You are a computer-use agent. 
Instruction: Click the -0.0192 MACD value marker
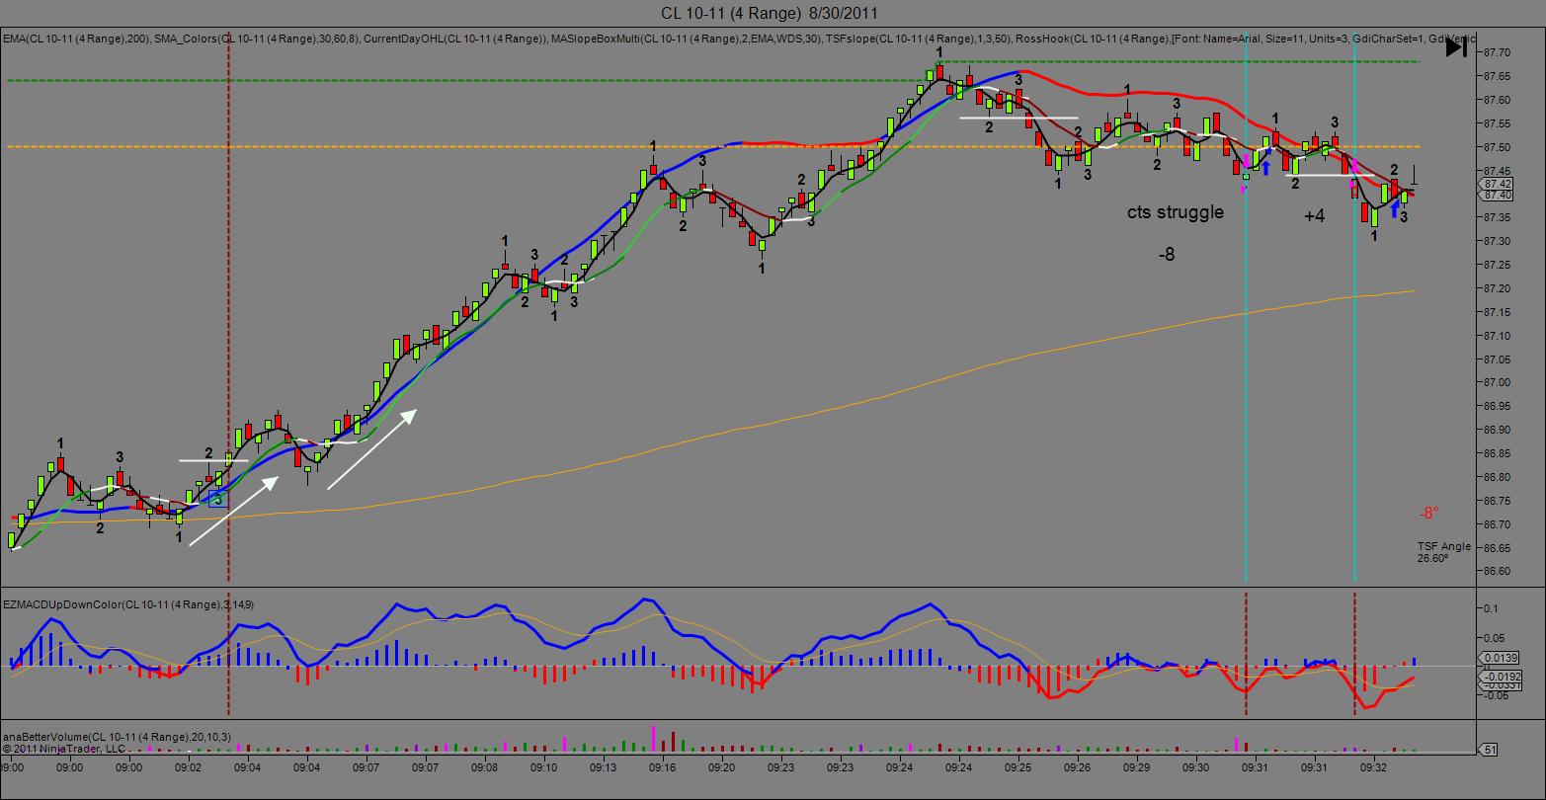[x=1500, y=677]
